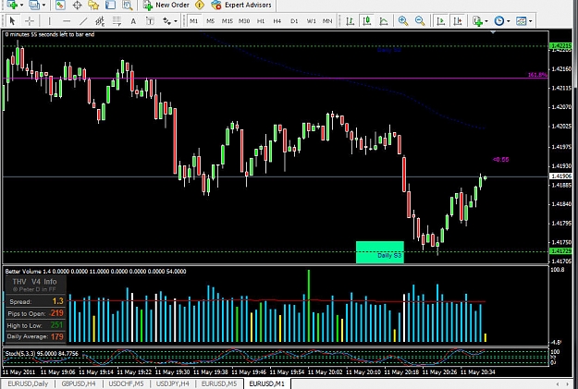This screenshot has height=389, width=578.
Task: Open the Profiles icon in top toolbar
Action: pyautogui.click(x=34, y=5)
